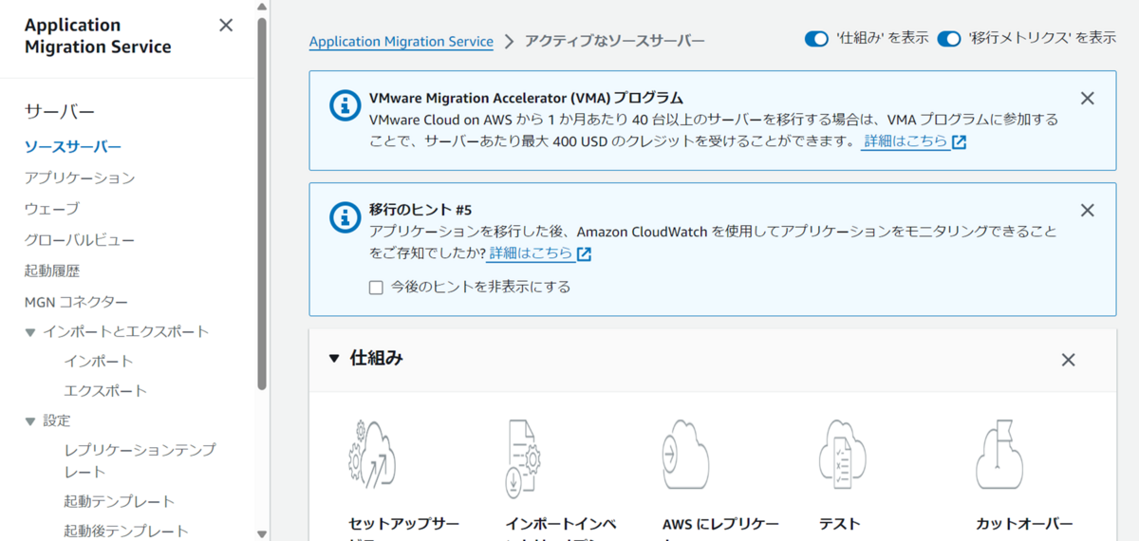Toggle '仕組み' を表示 switch
The image size is (1139, 541).
pos(816,39)
